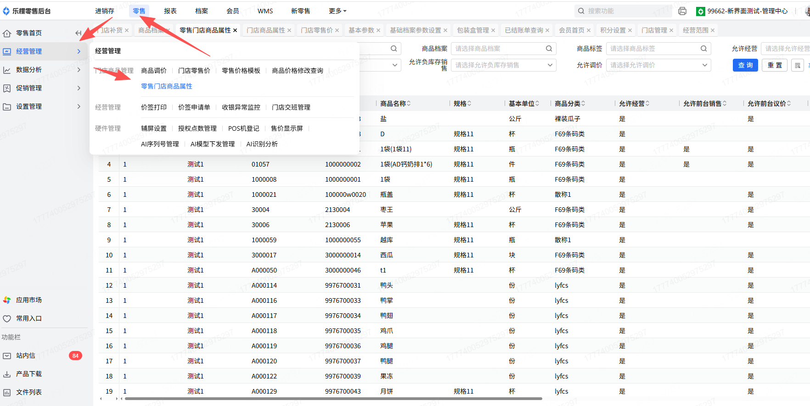Open 设置管理 in the sidebar
This screenshot has height=406, width=810.
(x=29, y=106)
